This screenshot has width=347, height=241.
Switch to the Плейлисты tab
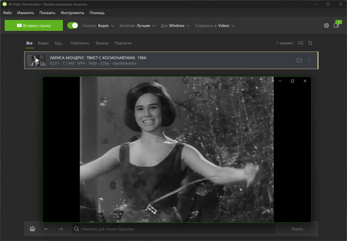pos(80,43)
